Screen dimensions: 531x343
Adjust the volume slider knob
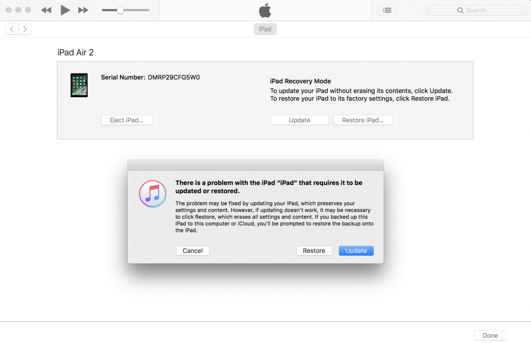click(x=120, y=10)
